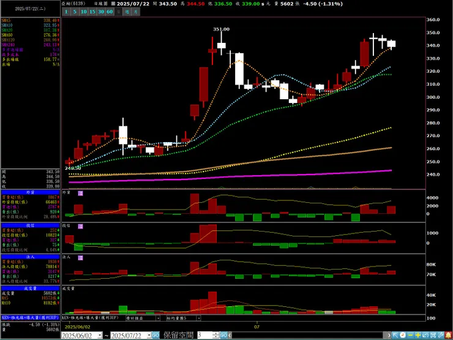
Task: Click the orange alert bell icon
Action: pos(448,335)
